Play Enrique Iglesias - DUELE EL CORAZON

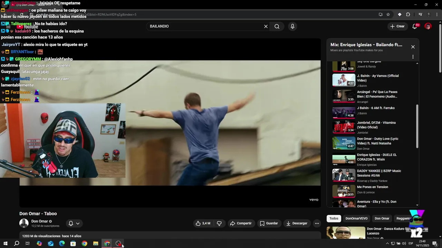point(373,159)
